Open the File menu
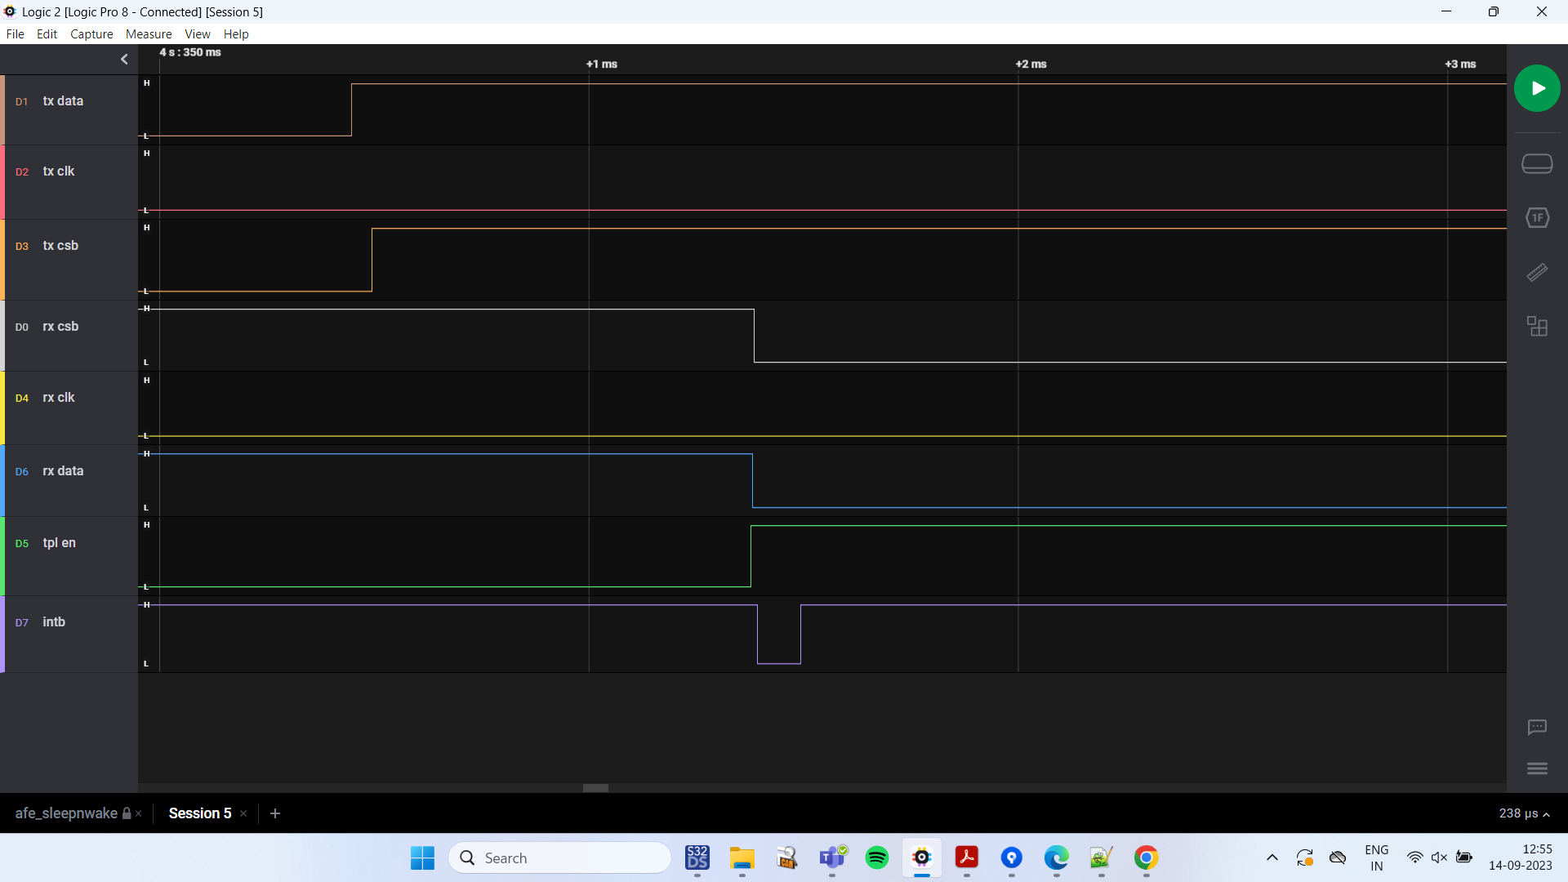This screenshot has width=1568, height=882. pos(15,34)
